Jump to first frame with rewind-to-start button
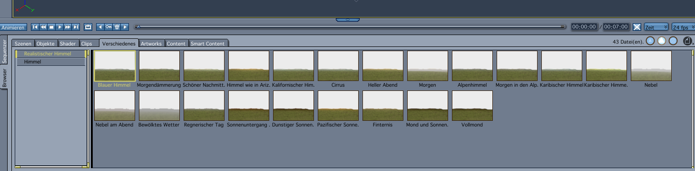Screen dimensions: 695x171 point(35,27)
